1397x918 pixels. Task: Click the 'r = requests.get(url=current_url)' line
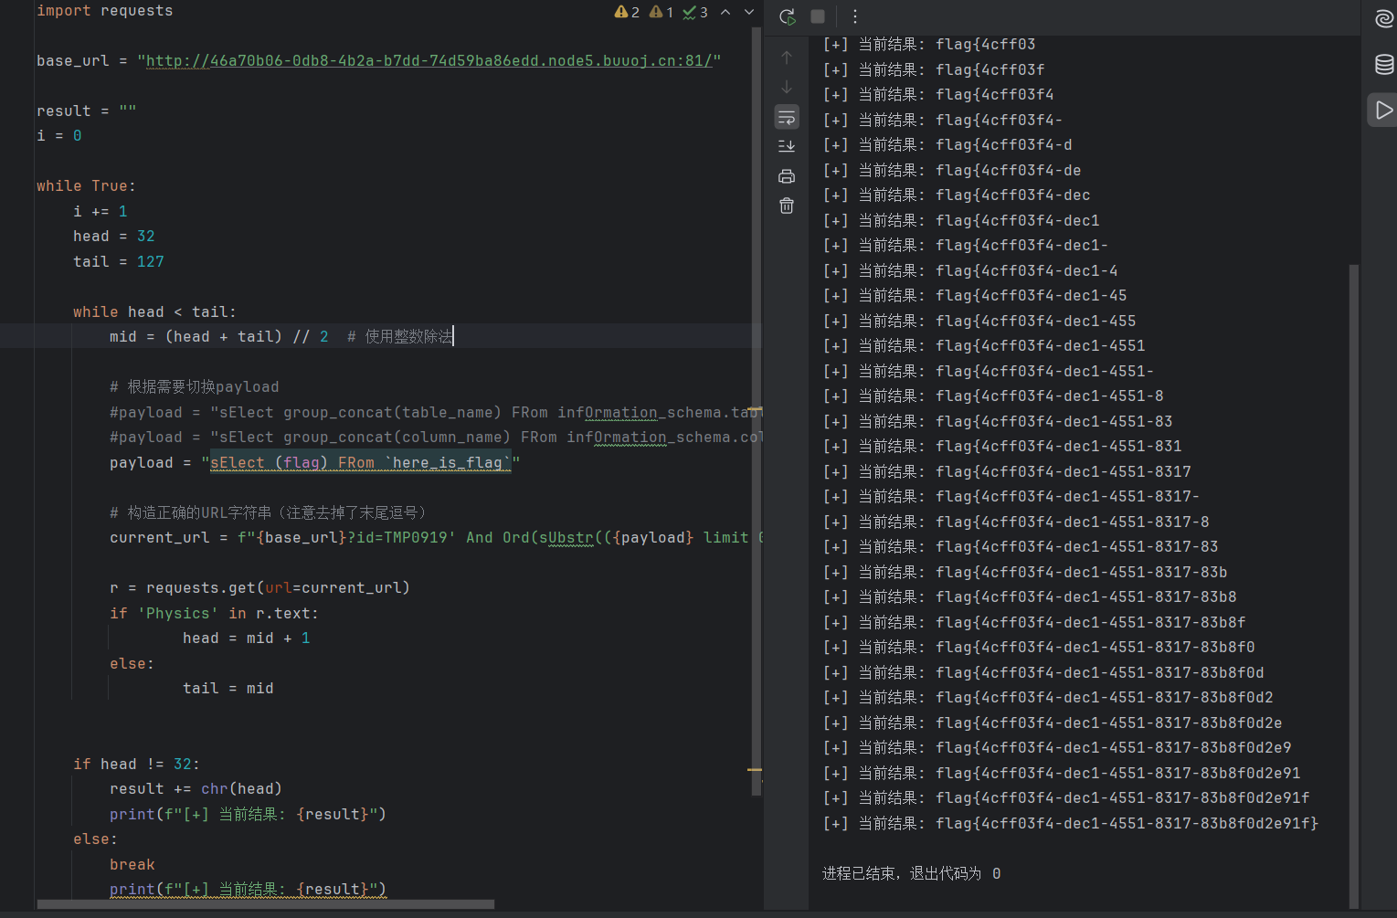(x=259, y=588)
